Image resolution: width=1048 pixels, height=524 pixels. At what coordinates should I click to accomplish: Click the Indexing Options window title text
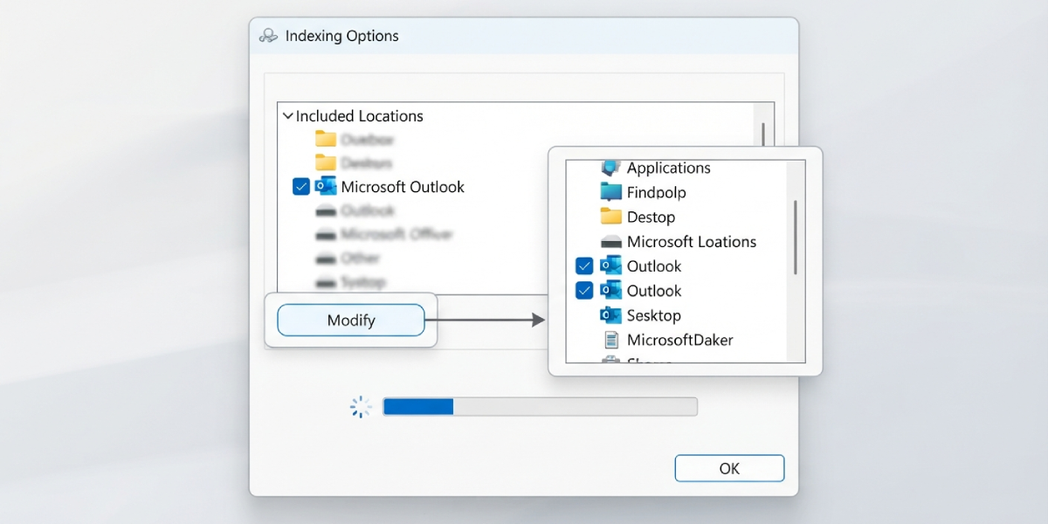pos(342,36)
